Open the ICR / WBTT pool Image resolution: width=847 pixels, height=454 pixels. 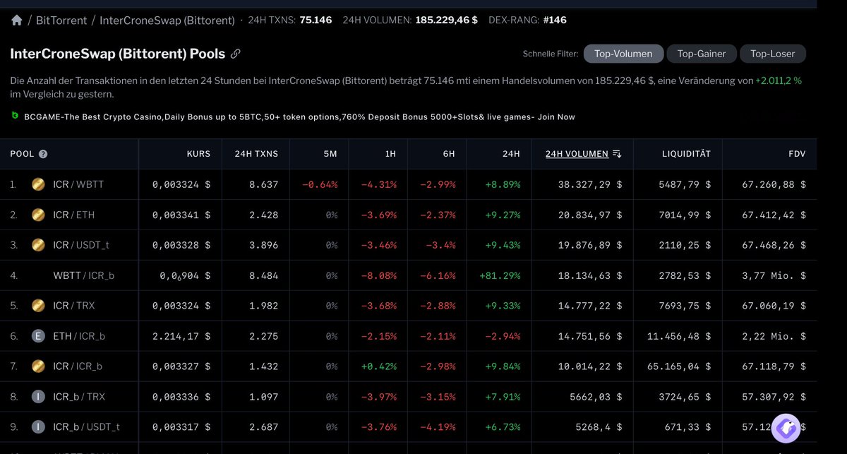click(x=78, y=184)
